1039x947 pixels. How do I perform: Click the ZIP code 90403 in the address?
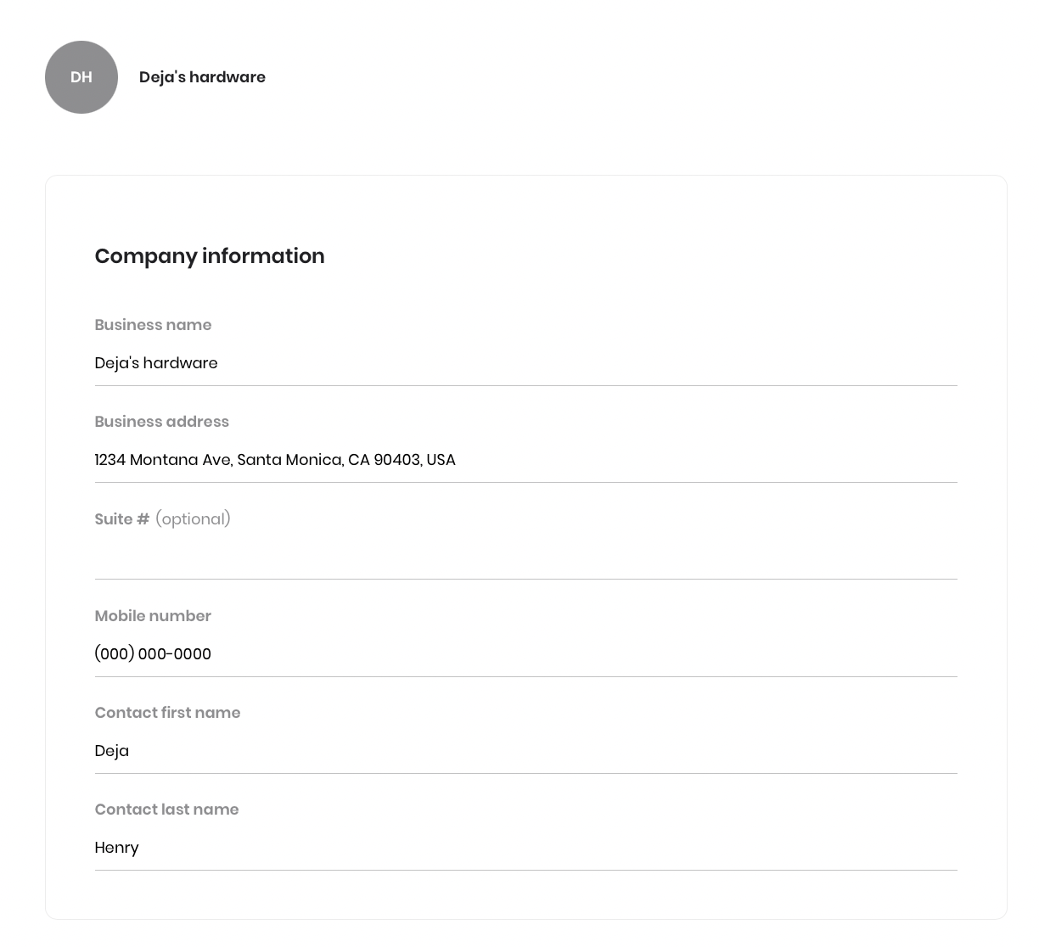click(x=396, y=460)
